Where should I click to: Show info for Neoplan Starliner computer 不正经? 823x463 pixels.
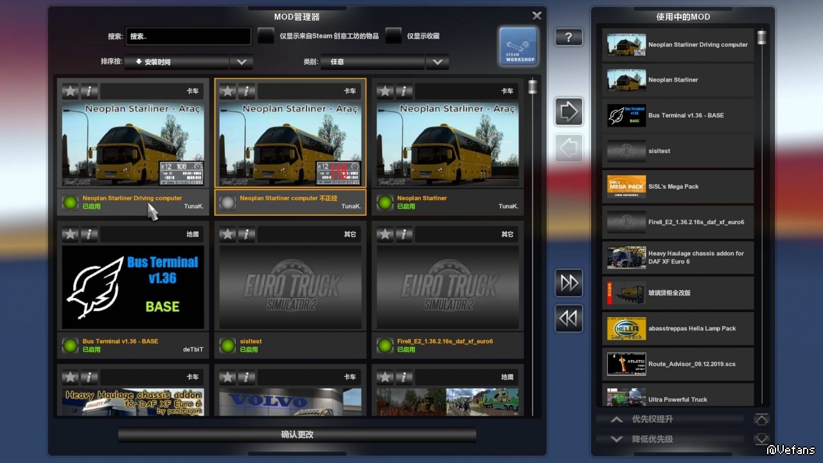click(247, 91)
